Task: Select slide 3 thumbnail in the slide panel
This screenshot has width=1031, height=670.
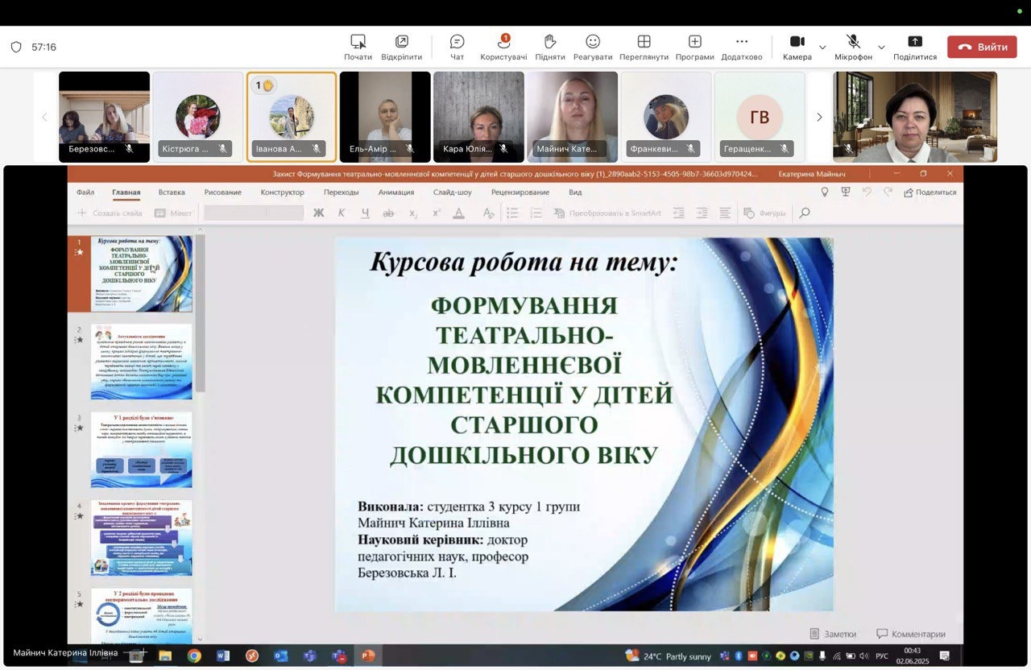Action: click(x=141, y=449)
